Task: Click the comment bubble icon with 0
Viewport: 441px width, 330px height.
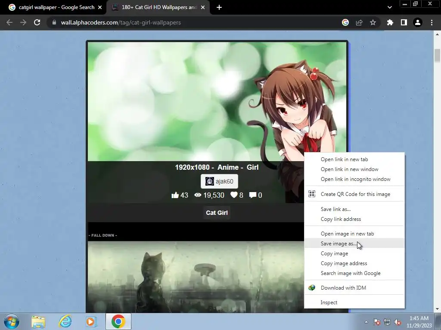Action: 252,195
